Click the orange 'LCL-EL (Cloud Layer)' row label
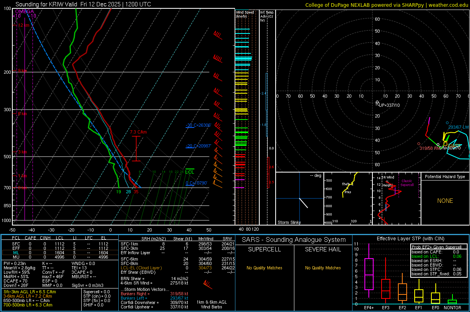 click(141, 268)
